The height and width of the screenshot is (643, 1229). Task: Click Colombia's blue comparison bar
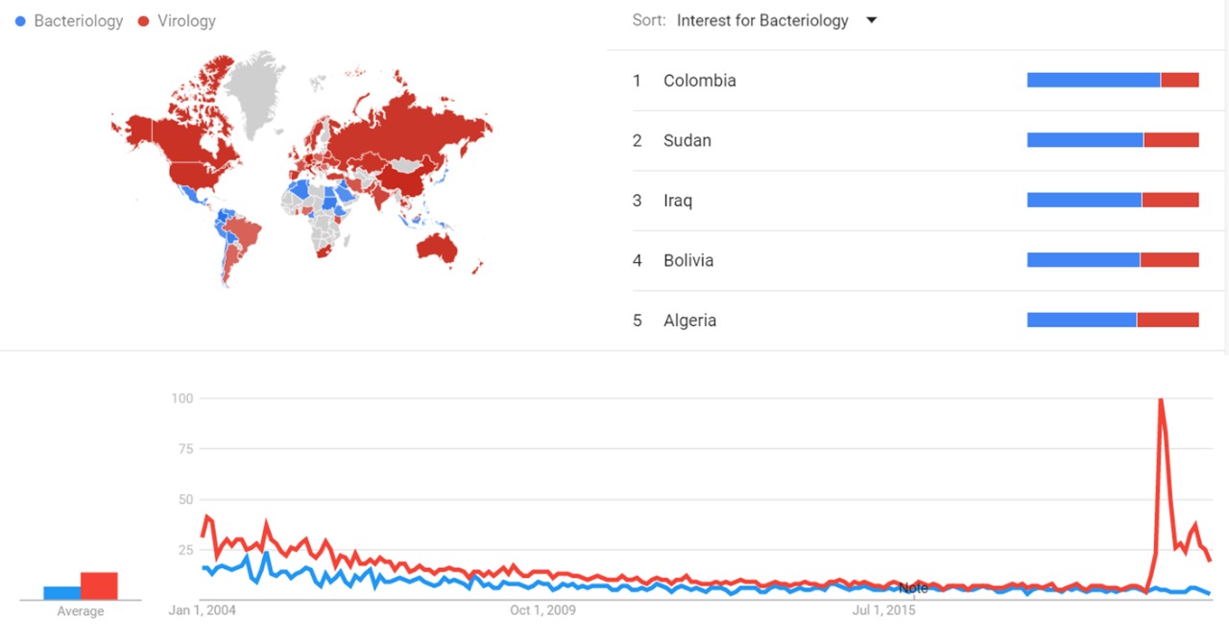point(1093,81)
